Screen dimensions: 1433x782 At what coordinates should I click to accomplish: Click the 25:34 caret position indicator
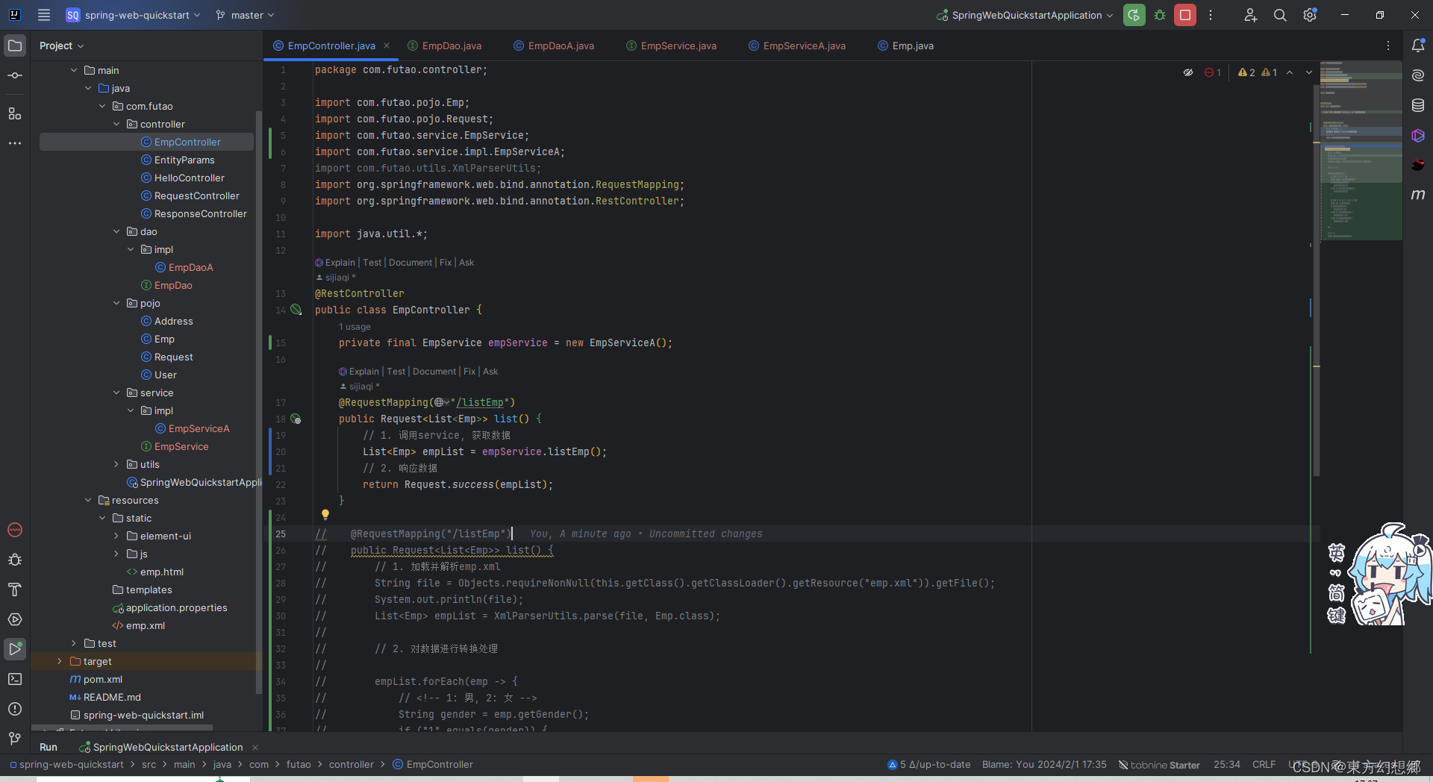point(1226,765)
